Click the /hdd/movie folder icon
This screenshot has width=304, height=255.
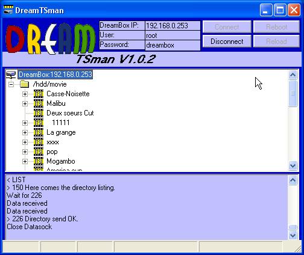(25, 84)
